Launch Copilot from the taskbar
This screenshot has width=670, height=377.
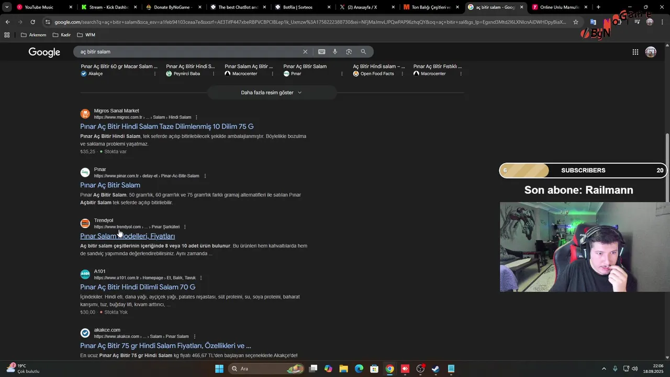point(328,369)
